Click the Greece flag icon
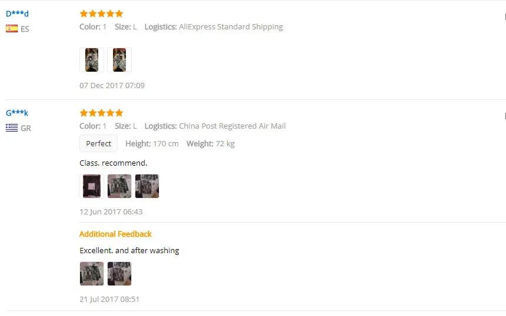Viewport: 506px width, 316px height. [12, 128]
